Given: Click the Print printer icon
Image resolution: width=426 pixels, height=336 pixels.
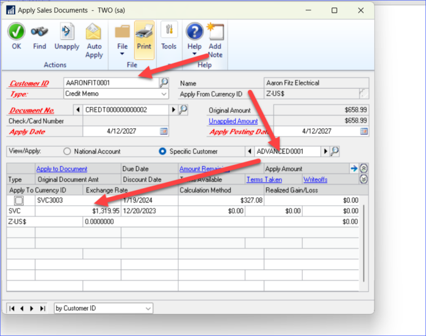Looking at the screenshot, I should tap(144, 31).
